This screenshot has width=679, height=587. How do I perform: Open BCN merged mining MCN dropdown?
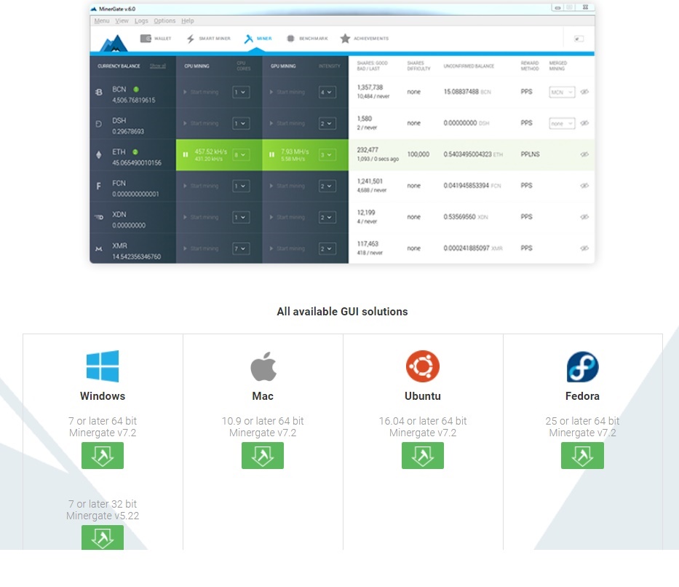pyautogui.click(x=562, y=92)
